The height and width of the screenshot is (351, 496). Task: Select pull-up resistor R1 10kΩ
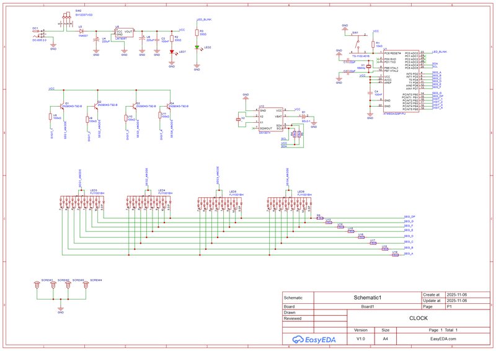(373, 44)
